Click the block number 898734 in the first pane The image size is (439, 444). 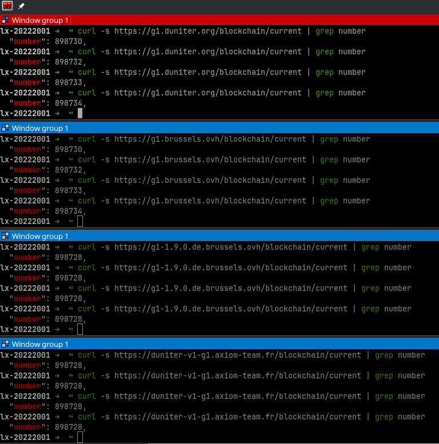(69, 103)
